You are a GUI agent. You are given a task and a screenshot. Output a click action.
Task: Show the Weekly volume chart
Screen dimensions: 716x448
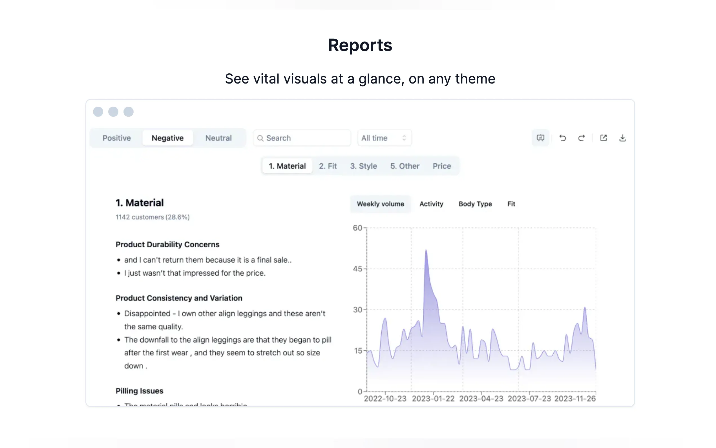pos(380,204)
